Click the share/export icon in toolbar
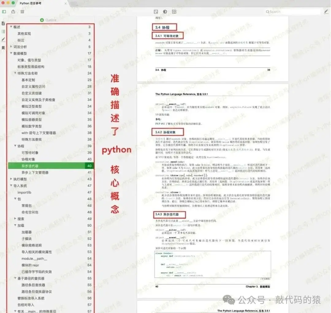This screenshot has height=313, width=331. pos(13,12)
